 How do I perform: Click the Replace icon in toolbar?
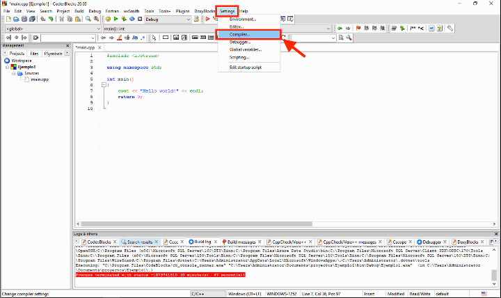pyautogui.click(x=96, y=19)
